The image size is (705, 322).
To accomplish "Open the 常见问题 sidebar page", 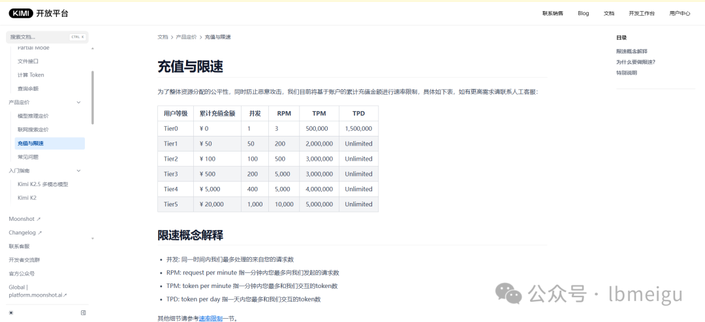I will coord(28,157).
